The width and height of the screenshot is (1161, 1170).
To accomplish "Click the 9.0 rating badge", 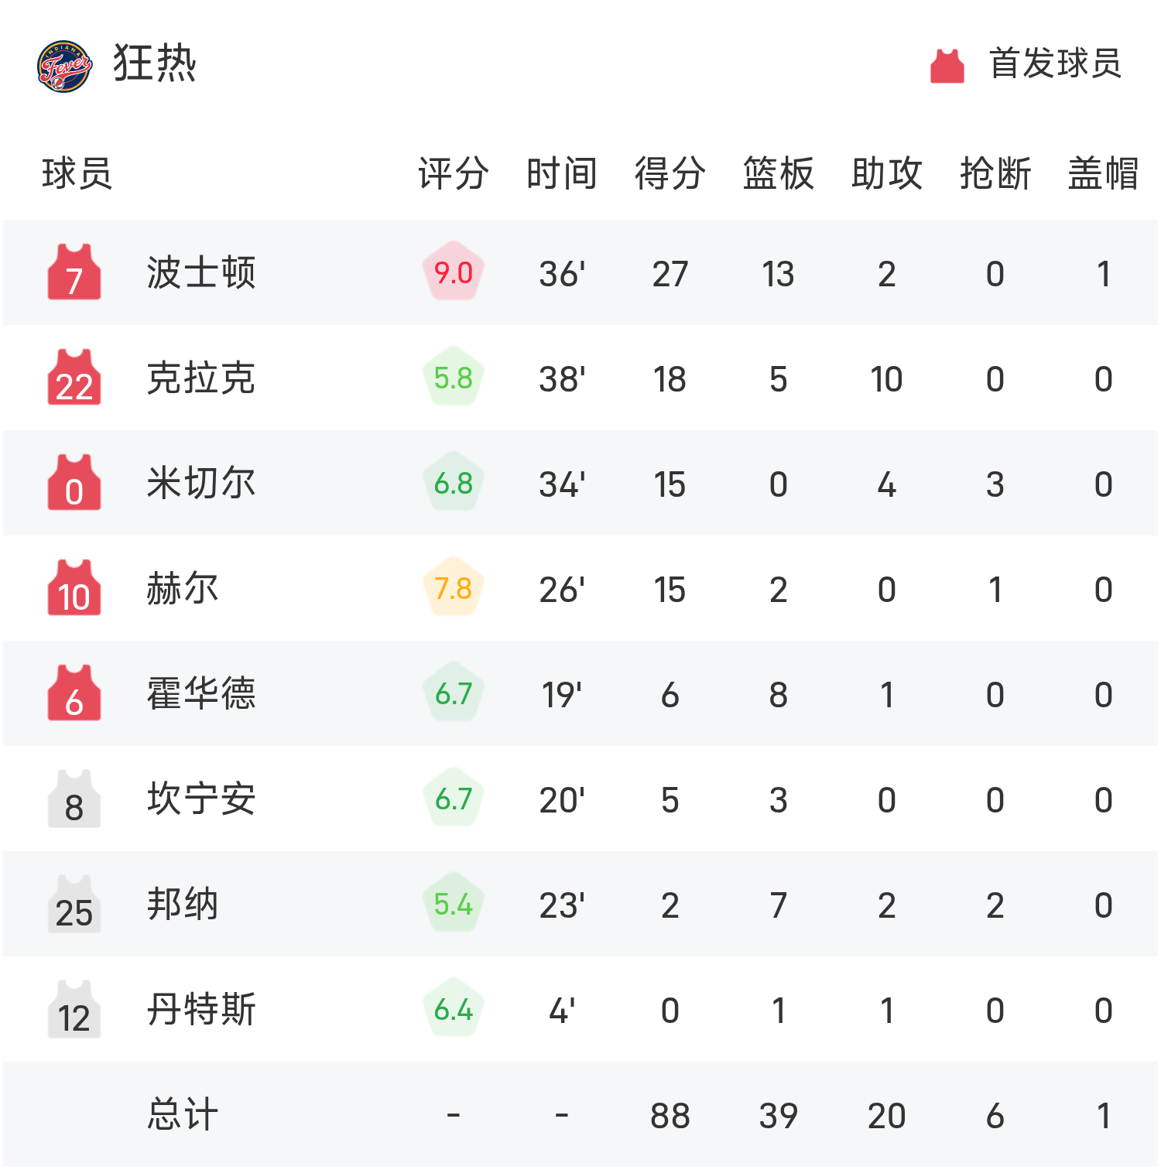I will 454,272.
